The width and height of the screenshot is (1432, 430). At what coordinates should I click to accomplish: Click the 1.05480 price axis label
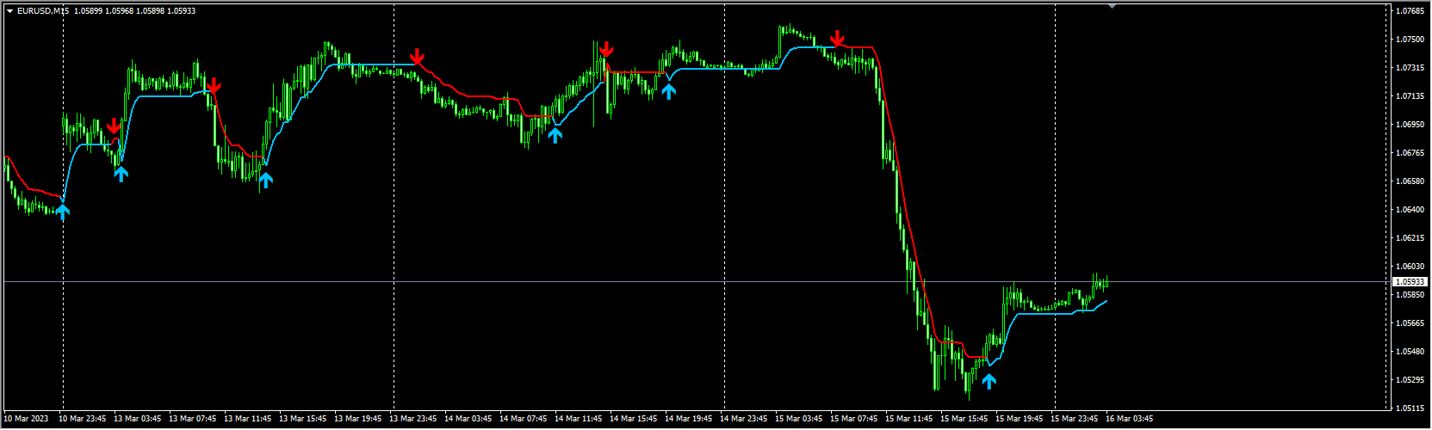[x=1409, y=352]
